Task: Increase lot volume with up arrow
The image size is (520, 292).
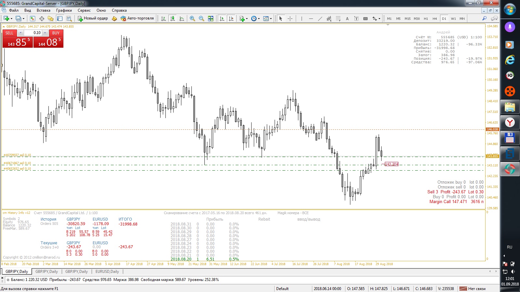Action: (45, 33)
